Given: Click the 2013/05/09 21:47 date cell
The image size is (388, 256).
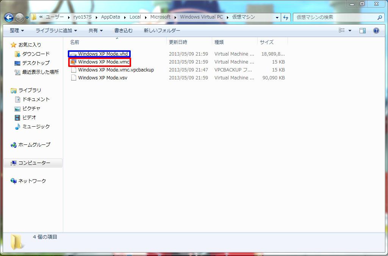Looking at the screenshot, I should [189, 70].
